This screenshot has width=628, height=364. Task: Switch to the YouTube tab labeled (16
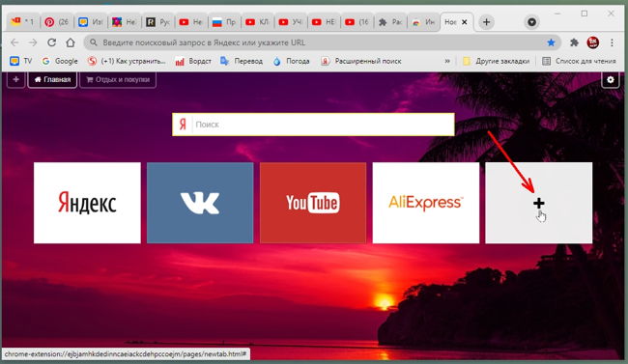(357, 22)
